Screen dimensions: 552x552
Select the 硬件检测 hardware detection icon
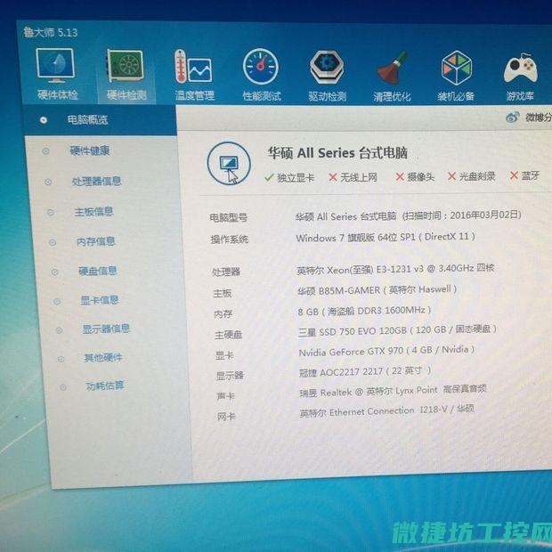click(126, 75)
